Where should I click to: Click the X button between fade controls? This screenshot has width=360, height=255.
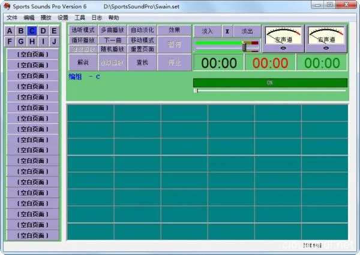[227, 31]
